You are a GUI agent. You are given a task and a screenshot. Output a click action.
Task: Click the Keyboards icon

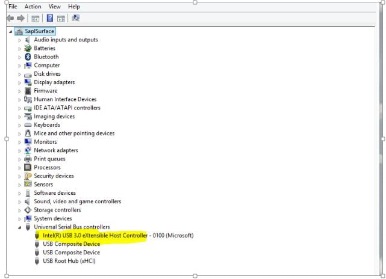28,125
